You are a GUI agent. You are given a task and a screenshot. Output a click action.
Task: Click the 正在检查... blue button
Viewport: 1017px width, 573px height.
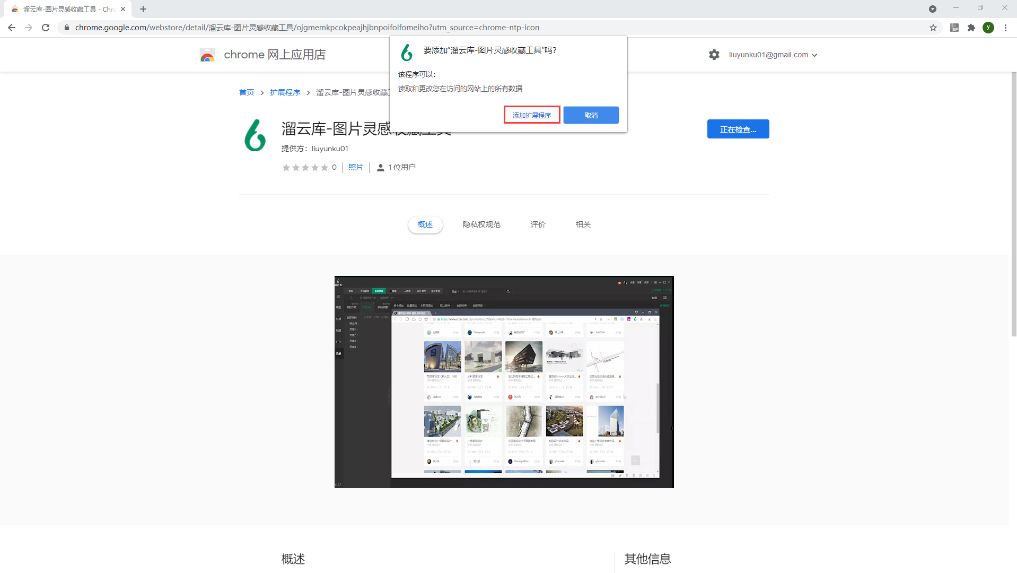click(738, 129)
